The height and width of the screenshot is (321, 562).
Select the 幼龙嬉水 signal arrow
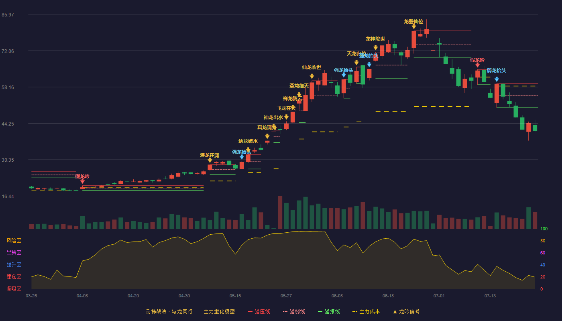point(248,150)
